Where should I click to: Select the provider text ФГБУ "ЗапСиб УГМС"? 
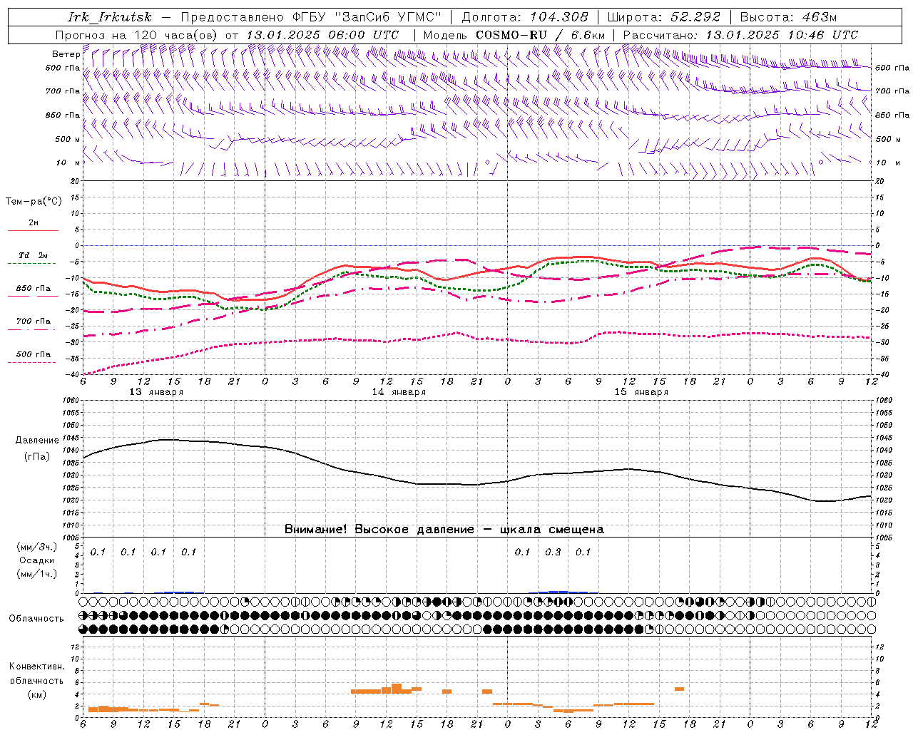367,17
